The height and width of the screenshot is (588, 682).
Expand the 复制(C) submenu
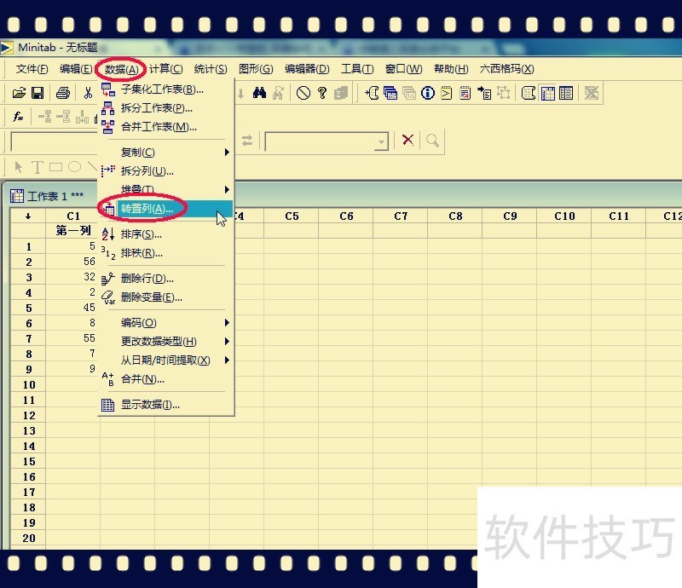point(227,153)
